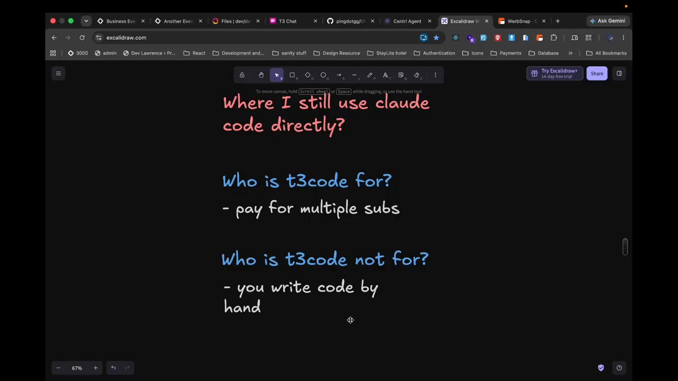678x381 pixels.
Task: Undo the last canvas action
Action: [x=113, y=368]
